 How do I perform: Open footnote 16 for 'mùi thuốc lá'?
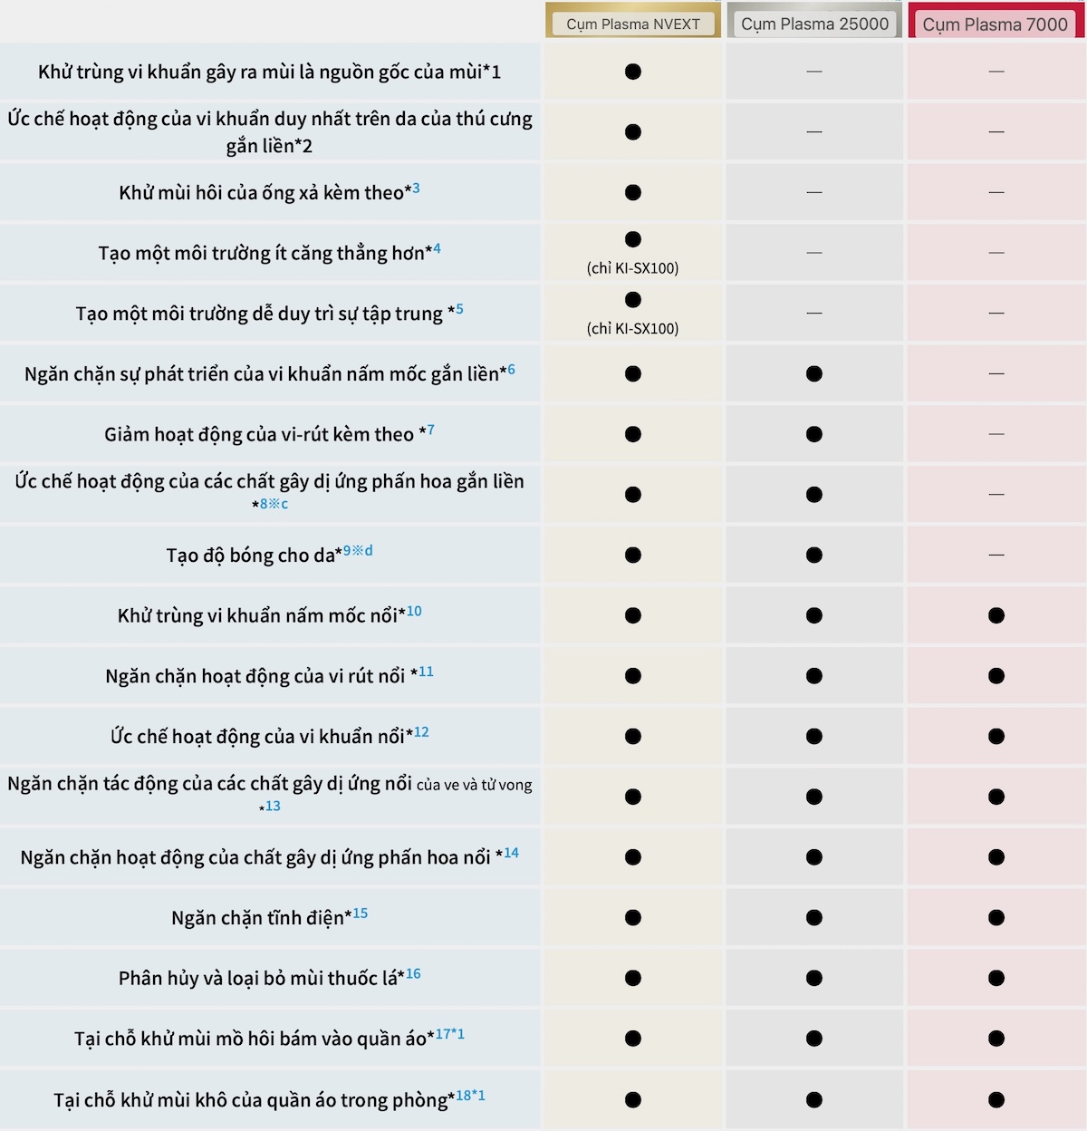point(413,973)
